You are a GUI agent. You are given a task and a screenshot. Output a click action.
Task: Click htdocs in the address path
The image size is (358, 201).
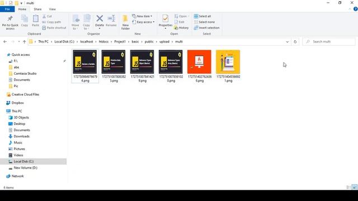[x=103, y=42]
